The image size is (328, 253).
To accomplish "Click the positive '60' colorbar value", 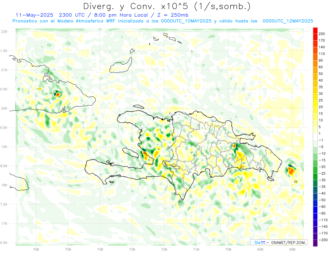I will pos(321,67).
